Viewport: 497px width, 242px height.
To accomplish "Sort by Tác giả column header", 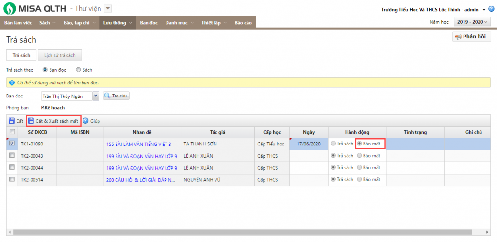I will [217, 132].
